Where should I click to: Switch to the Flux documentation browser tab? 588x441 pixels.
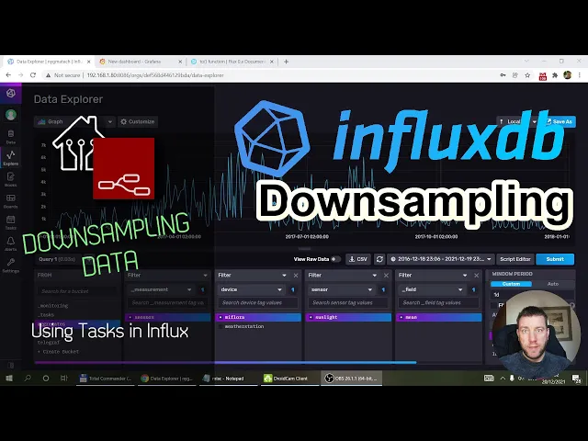232,62
